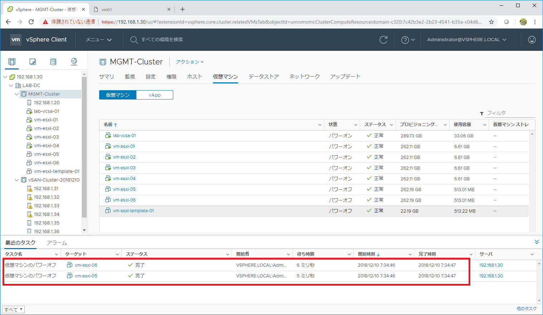Switch to the 監視 tab
The height and width of the screenshot is (315, 543).
[x=130, y=77]
